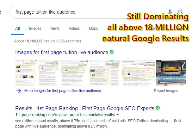Click 'More images for first page tuition' link
192x132 pixels.
[x=62, y=91]
